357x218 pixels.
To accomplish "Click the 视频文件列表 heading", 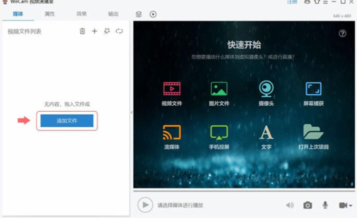I will tap(24, 31).
